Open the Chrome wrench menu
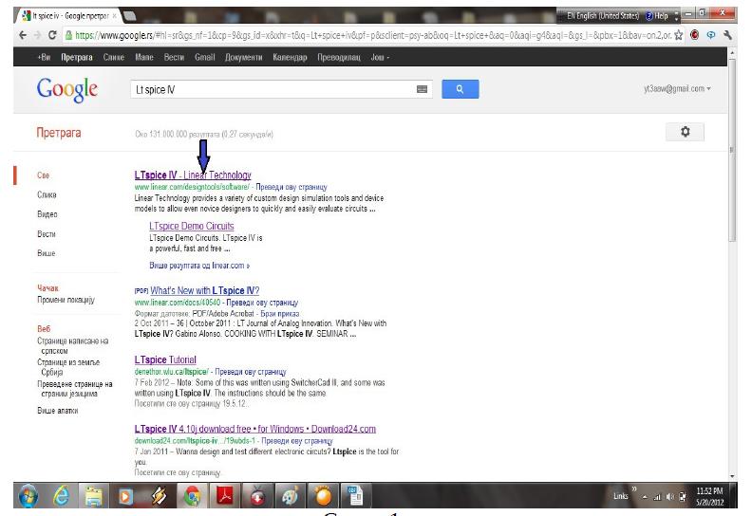This screenshot has height=516, width=752. tap(727, 35)
